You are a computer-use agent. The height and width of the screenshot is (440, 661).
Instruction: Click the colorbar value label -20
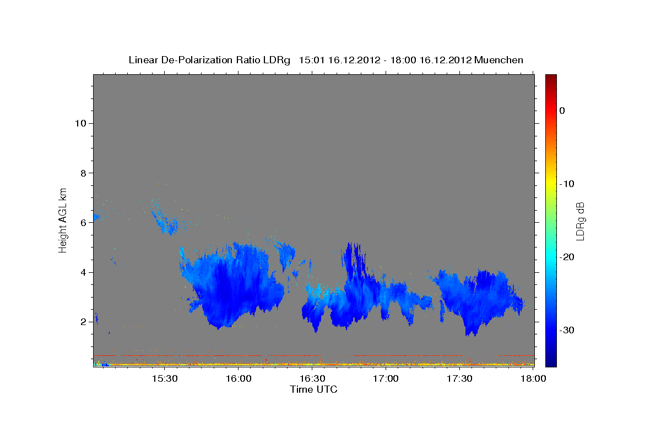(x=567, y=257)
